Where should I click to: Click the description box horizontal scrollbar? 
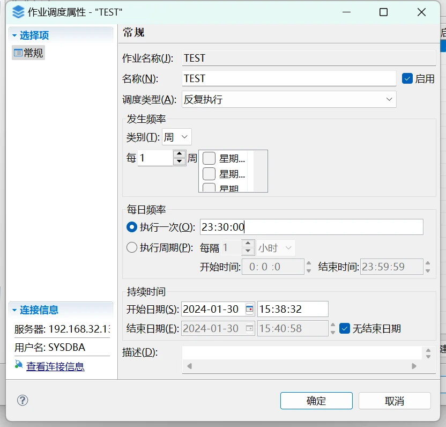pos(300,366)
